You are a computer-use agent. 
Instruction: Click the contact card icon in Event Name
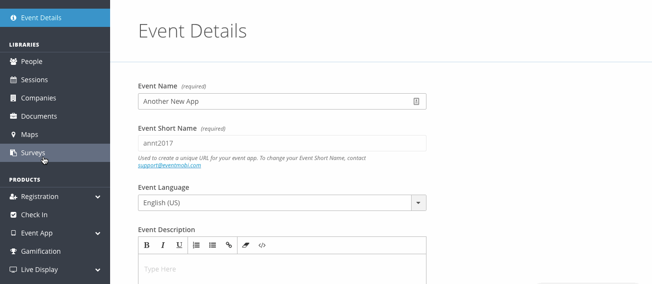point(416,101)
